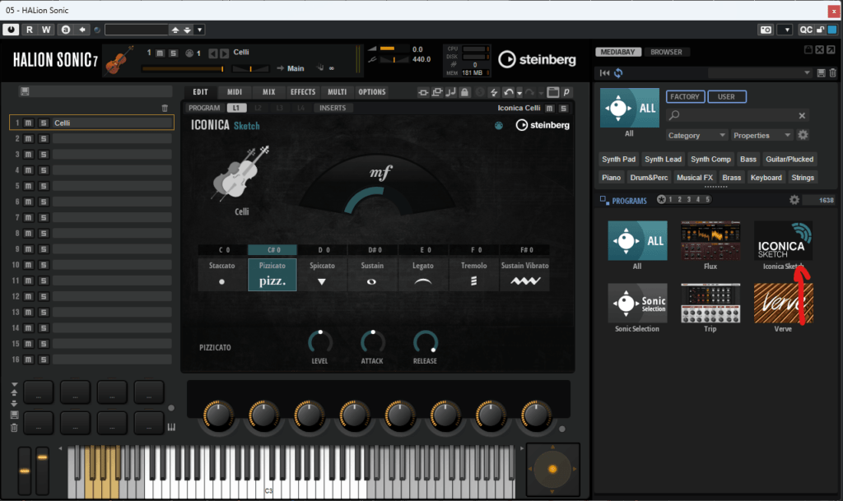Click the Pizzicato RELEASE knob

click(x=425, y=342)
